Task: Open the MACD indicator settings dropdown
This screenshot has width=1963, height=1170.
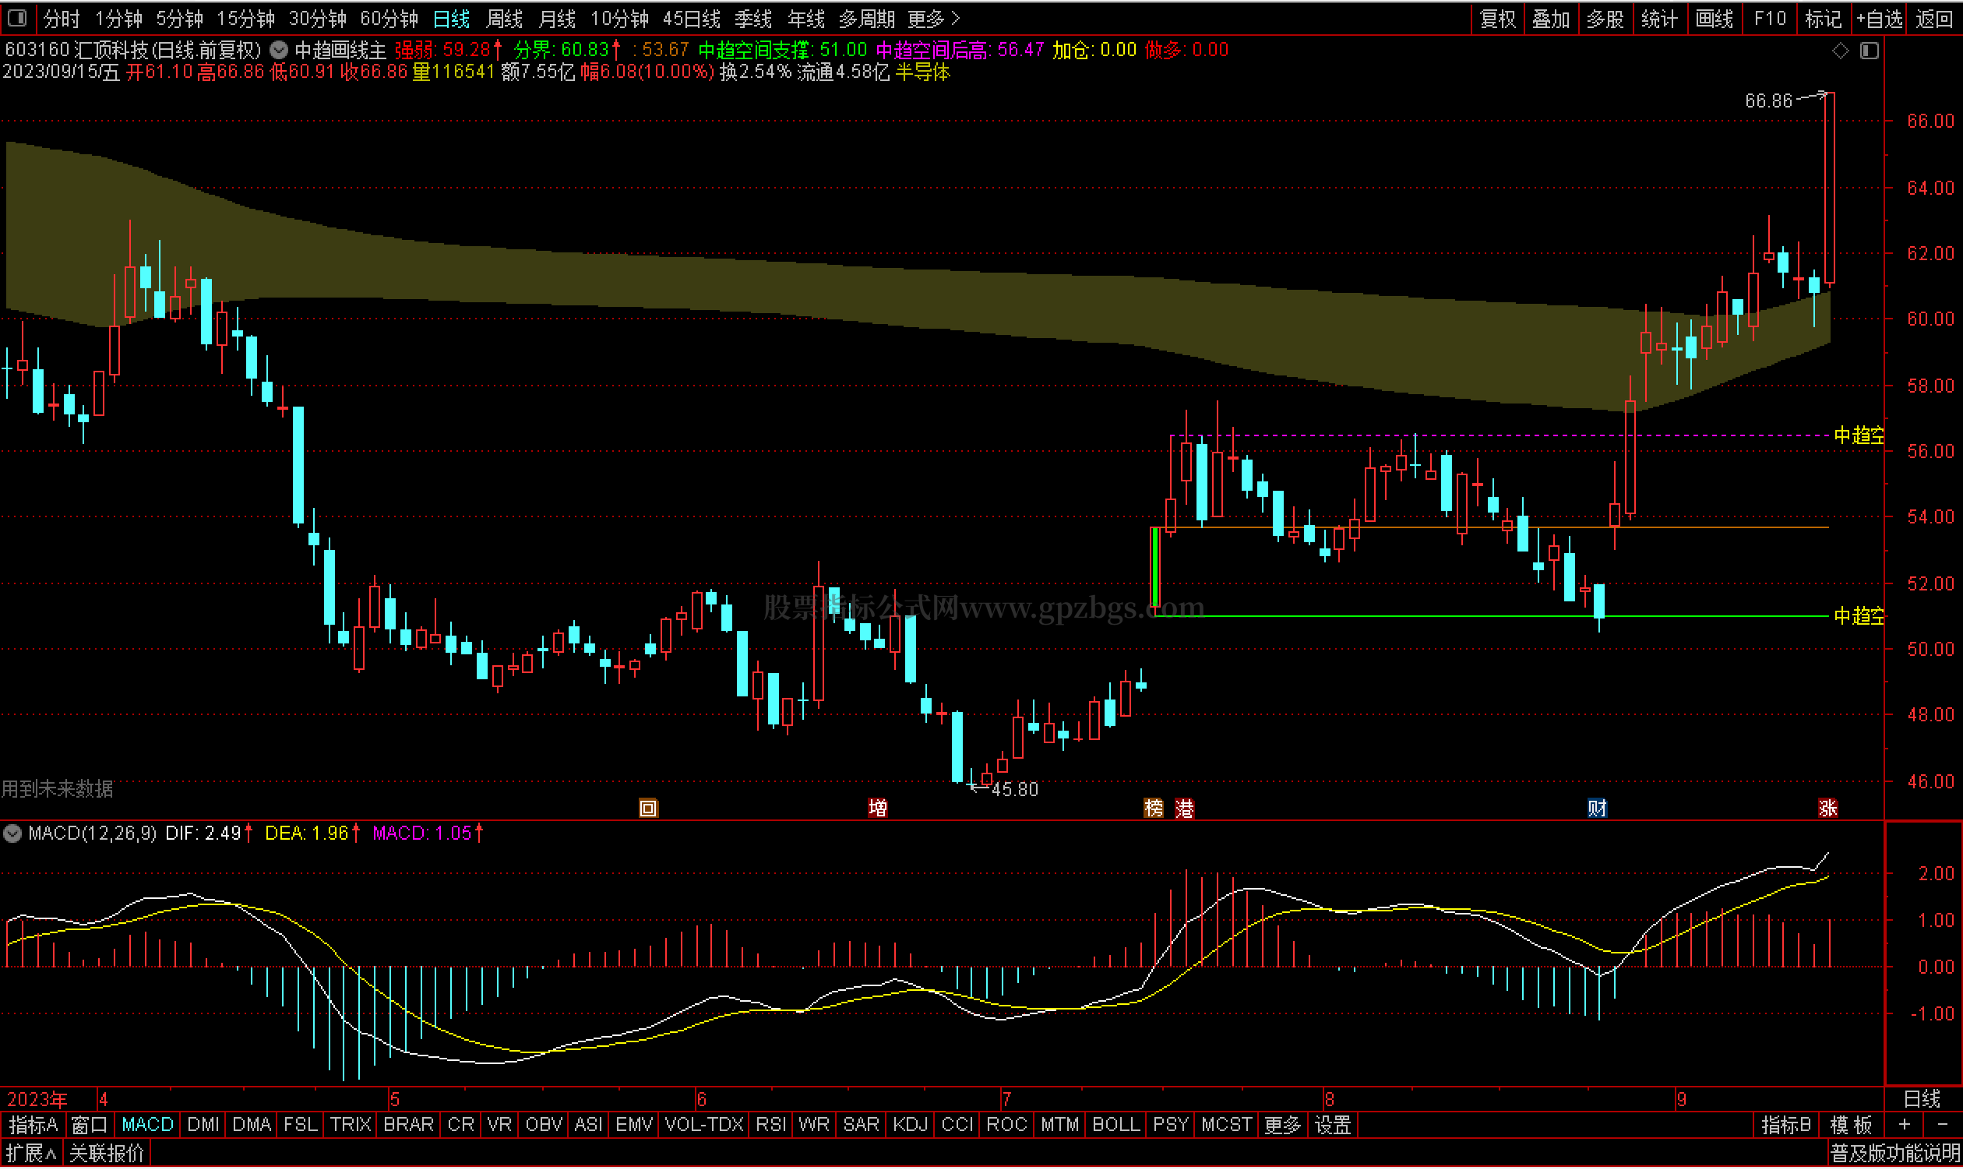Action: tap(12, 833)
